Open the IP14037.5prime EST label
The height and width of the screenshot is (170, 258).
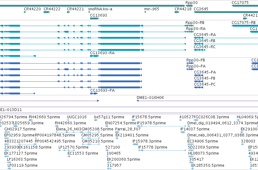point(195,129)
